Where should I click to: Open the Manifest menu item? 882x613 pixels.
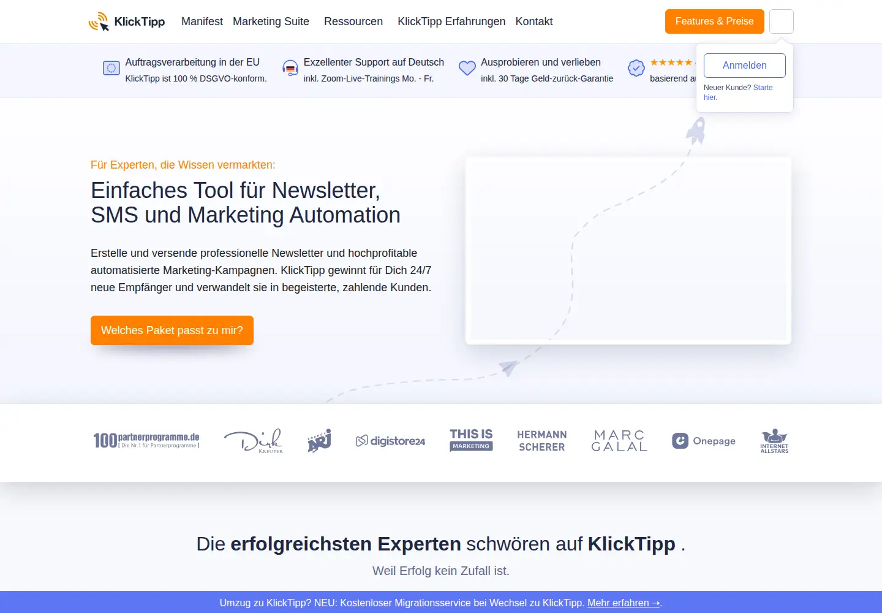(202, 21)
